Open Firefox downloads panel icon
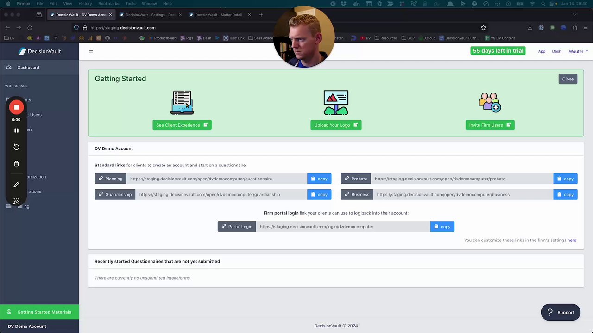The image size is (593, 333). coord(530,28)
